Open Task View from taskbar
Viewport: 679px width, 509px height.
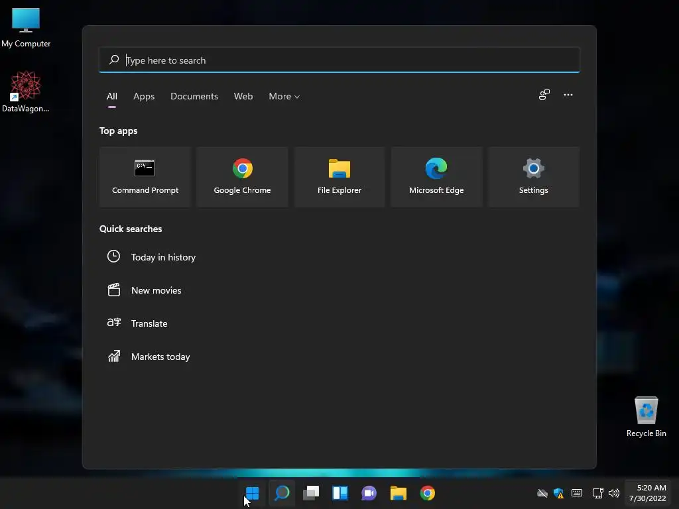point(311,493)
